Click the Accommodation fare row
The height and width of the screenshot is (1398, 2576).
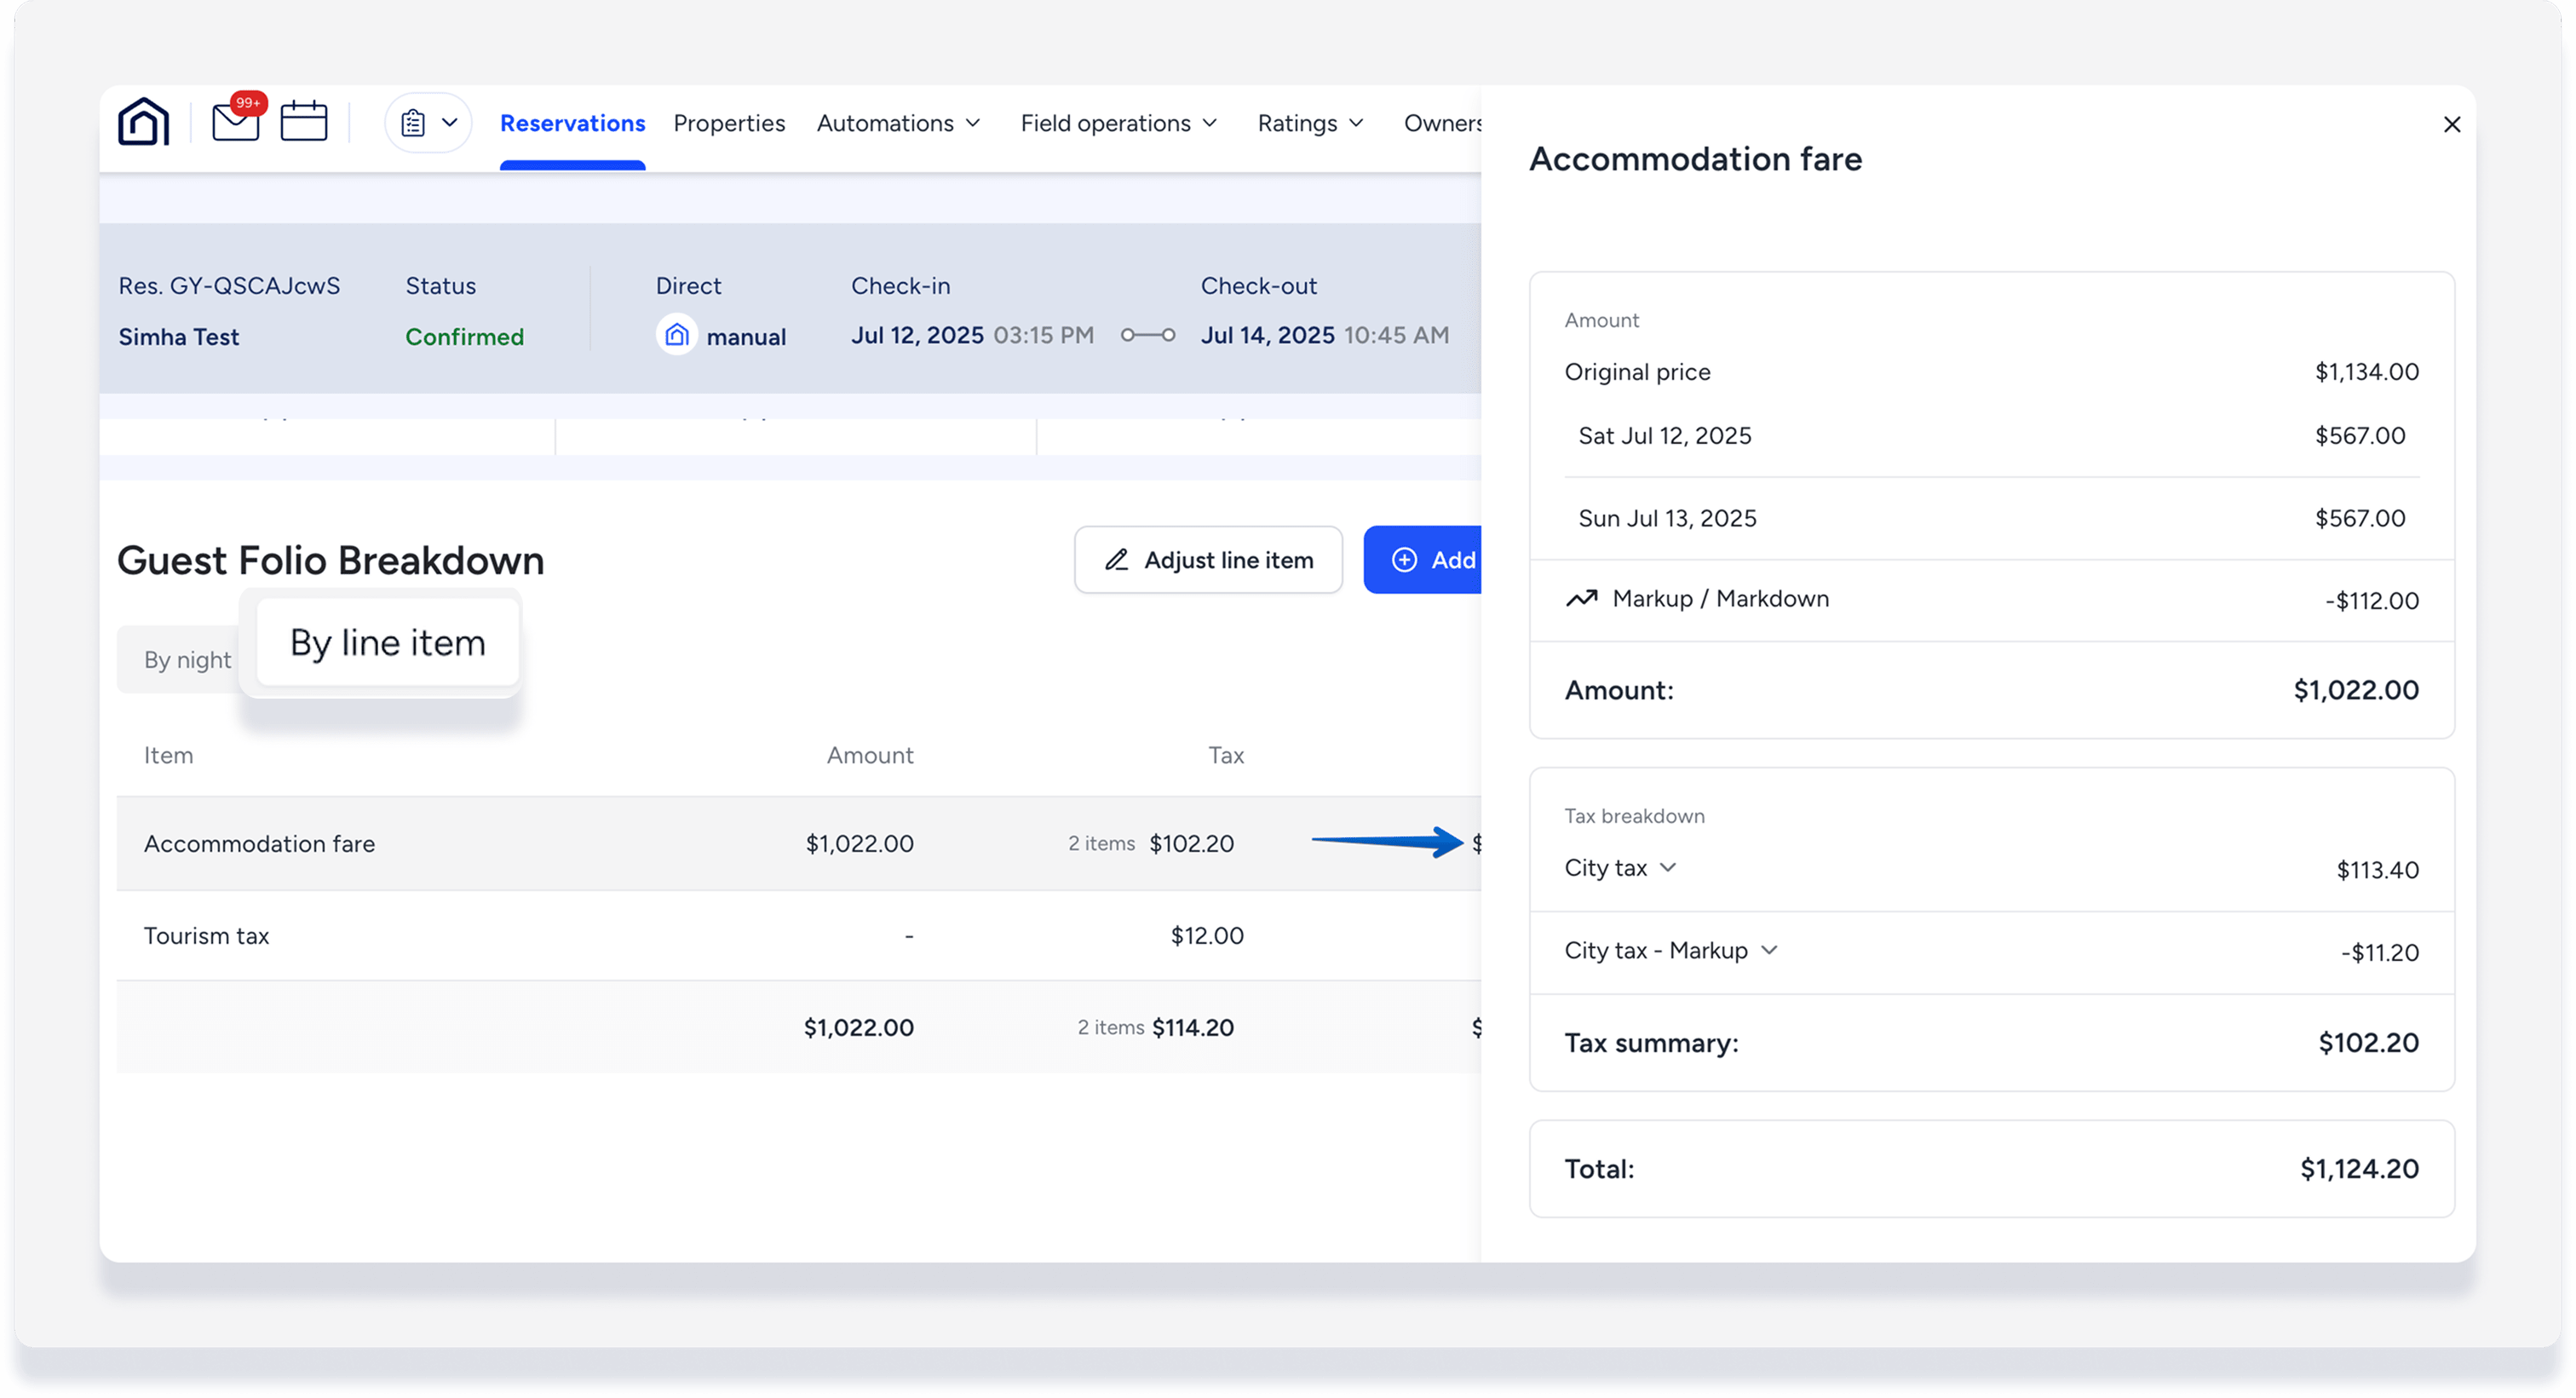[259, 843]
